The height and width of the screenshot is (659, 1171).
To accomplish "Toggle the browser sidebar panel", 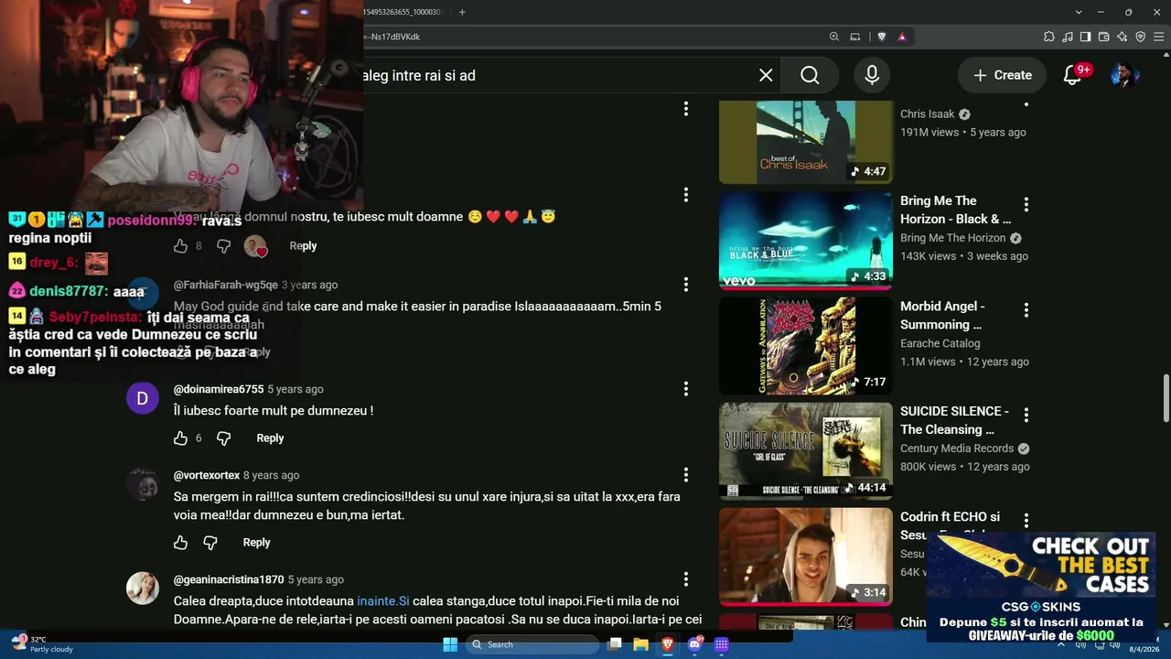I will coord(1086,37).
